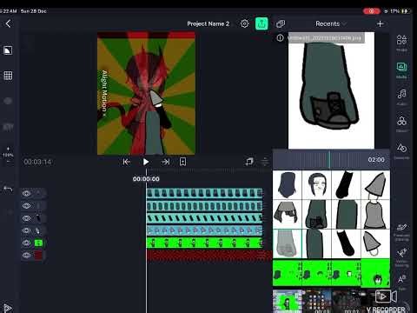Image resolution: width=417 pixels, height=313 pixels.
Task: Click the 00:00:00 playhead time marker
Action: (x=146, y=179)
